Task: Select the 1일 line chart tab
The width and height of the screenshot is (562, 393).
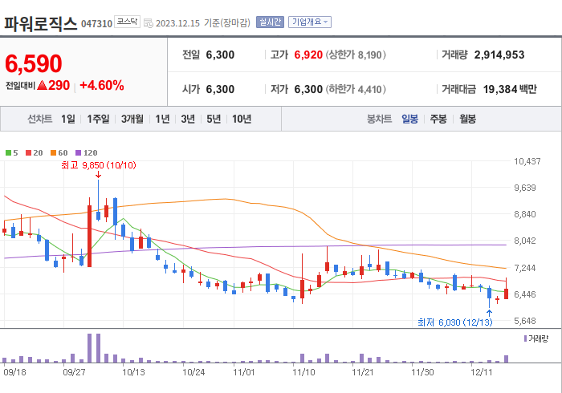Action: coord(68,119)
